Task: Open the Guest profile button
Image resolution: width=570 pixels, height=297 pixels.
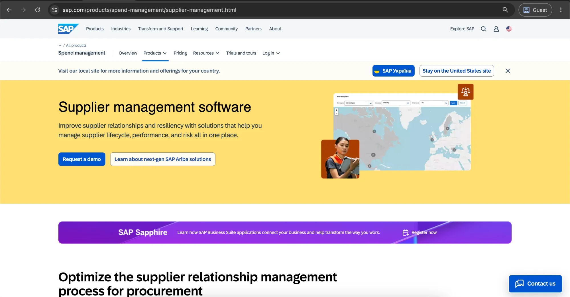Action: pyautogui.click(x=535, y=10)
